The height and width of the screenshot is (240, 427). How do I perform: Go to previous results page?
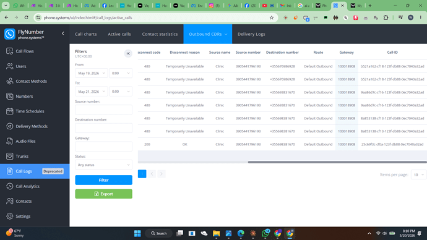[152, 174]
